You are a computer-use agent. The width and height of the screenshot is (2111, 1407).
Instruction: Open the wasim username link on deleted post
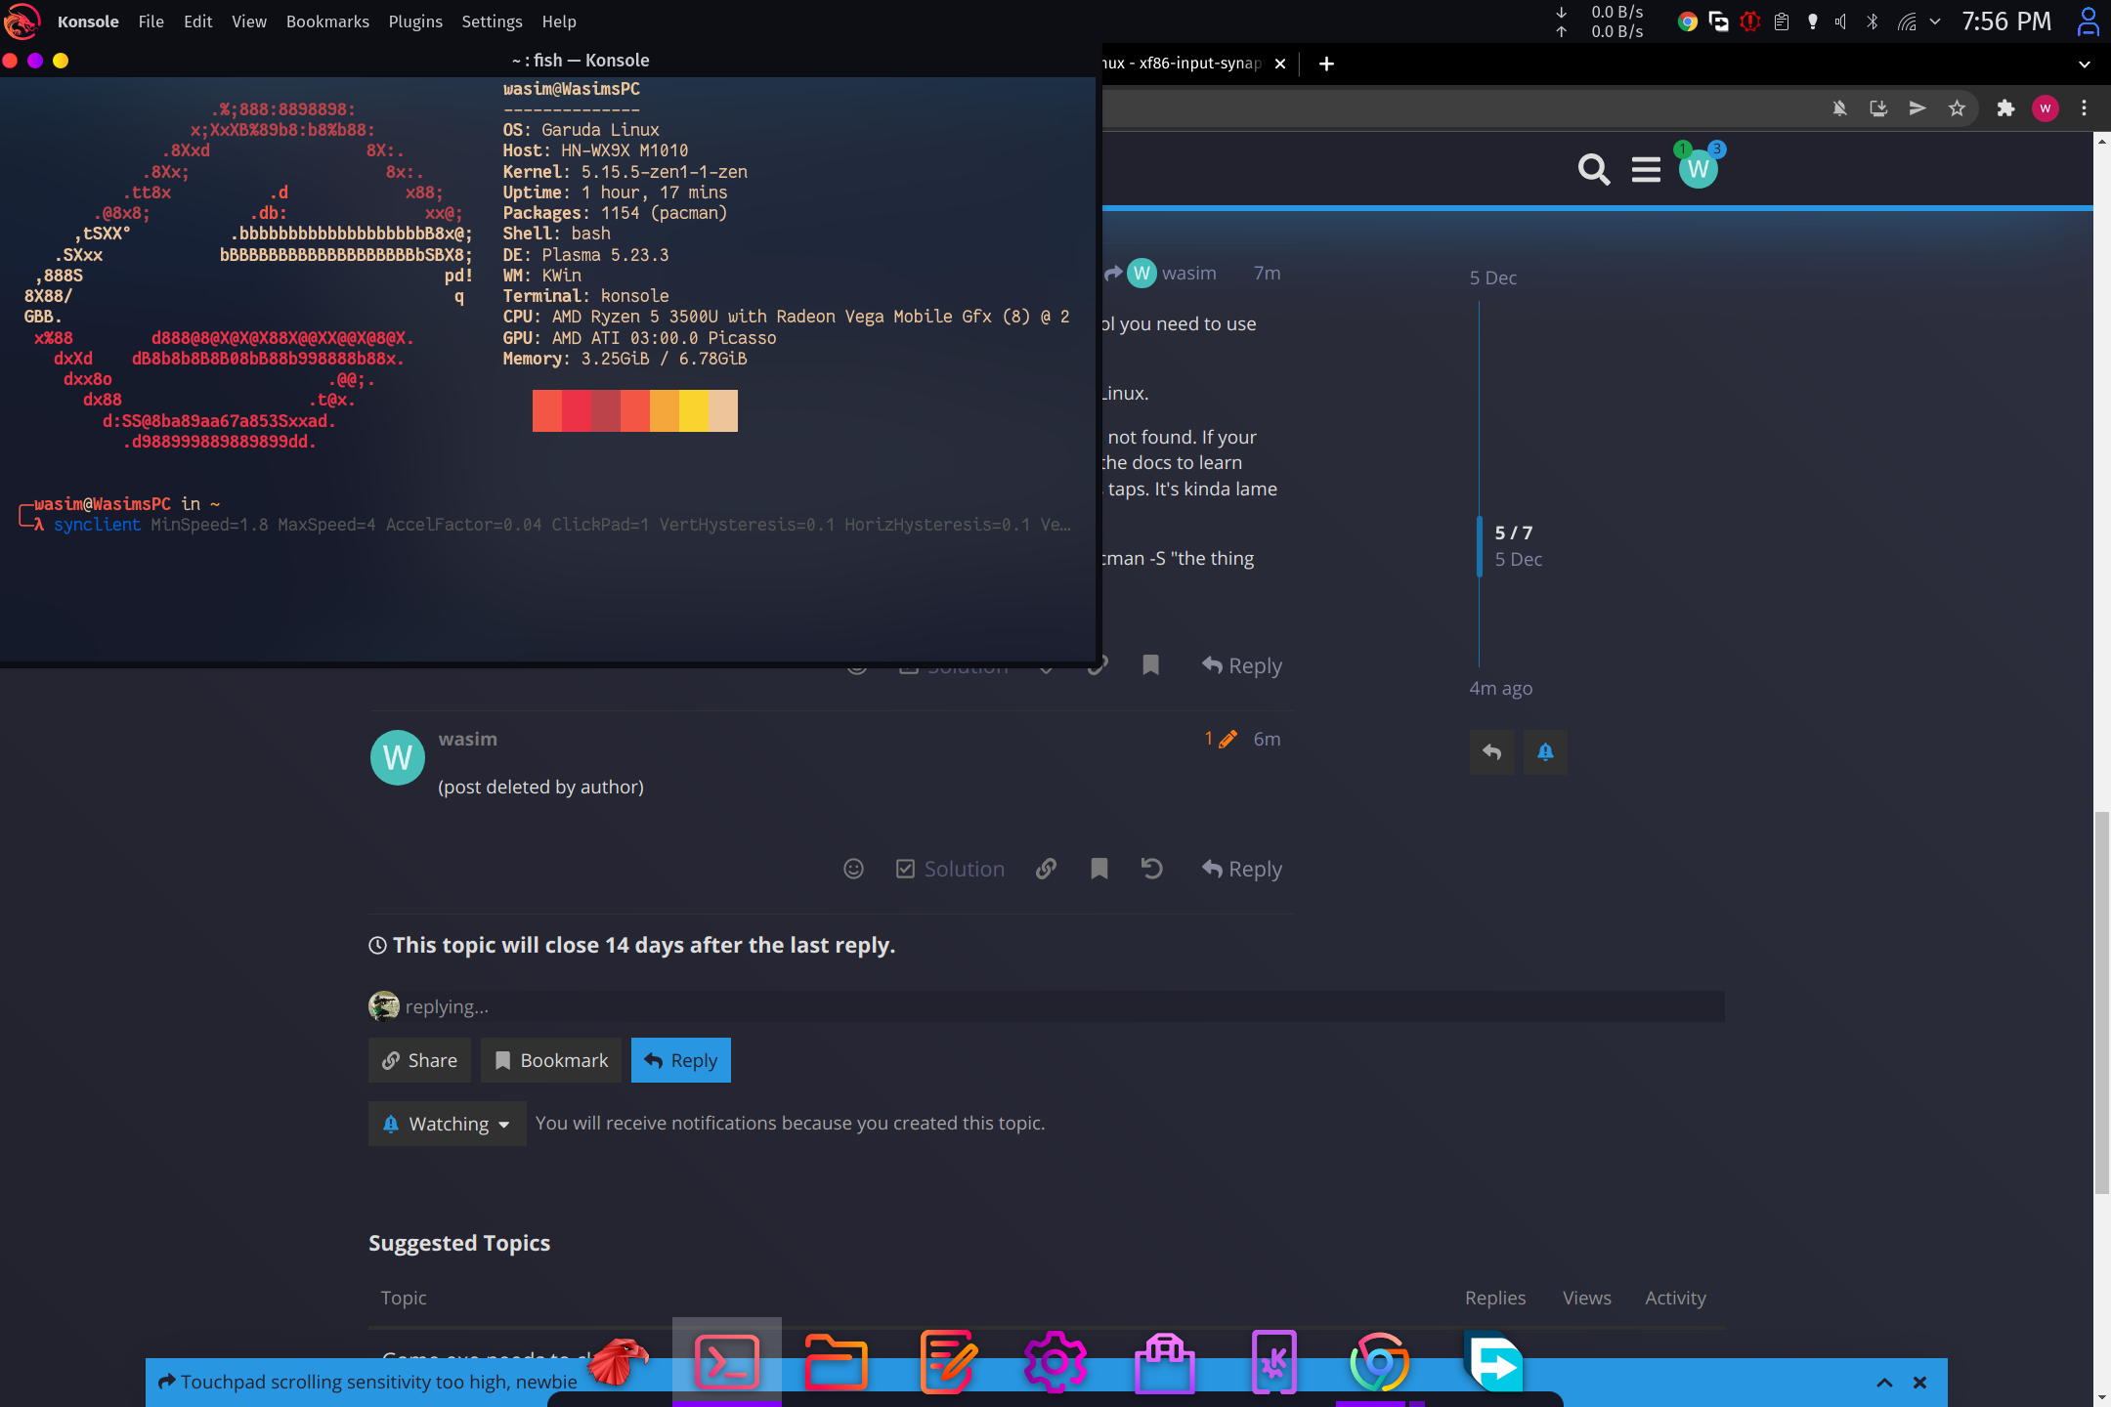pyautogui.click(x=467, y=739)
